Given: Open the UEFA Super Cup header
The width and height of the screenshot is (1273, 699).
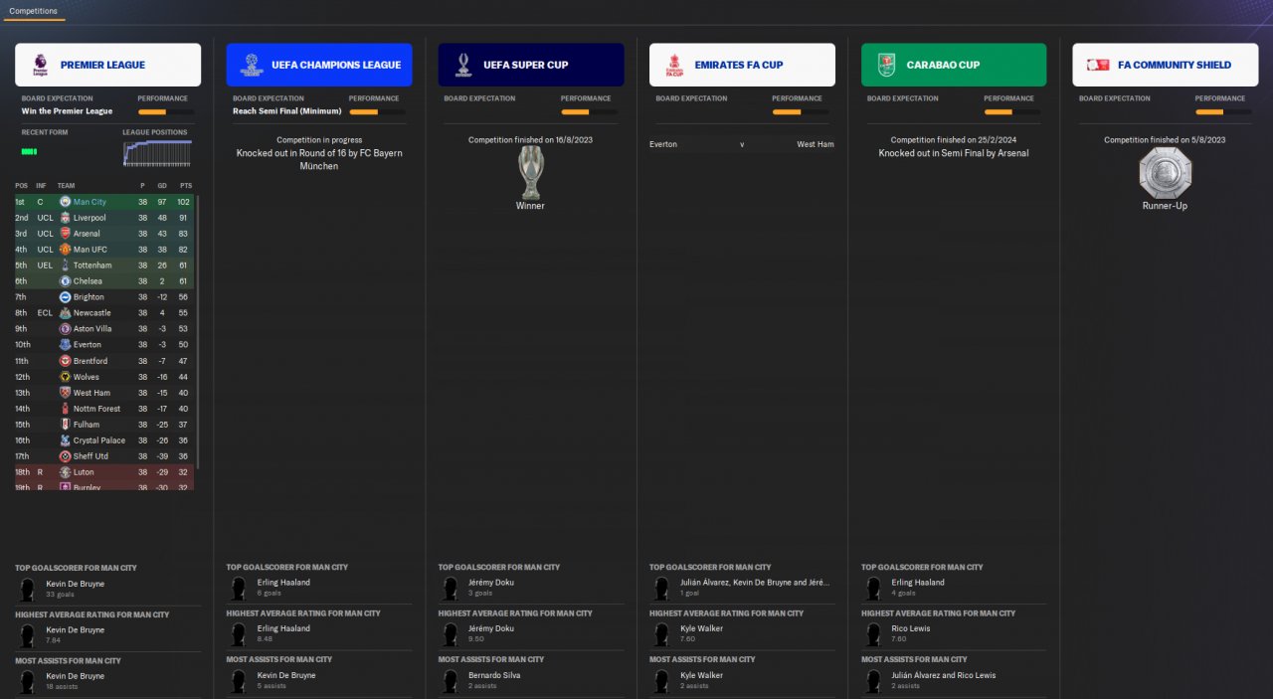Looking at the screenshot, I should tap(531, 65).
